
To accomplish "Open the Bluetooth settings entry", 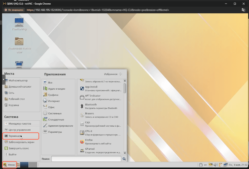I will 100,106.
